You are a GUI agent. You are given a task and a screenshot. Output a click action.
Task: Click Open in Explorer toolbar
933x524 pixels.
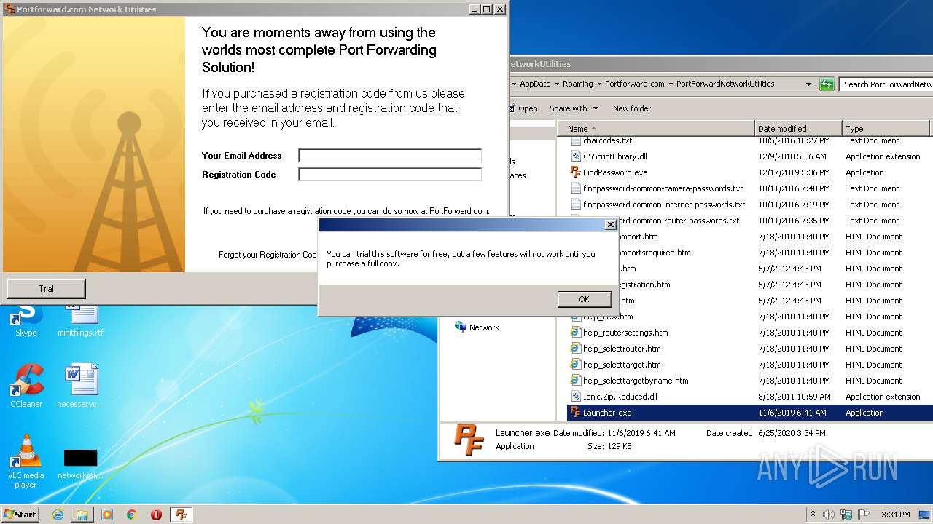point(528,108)
